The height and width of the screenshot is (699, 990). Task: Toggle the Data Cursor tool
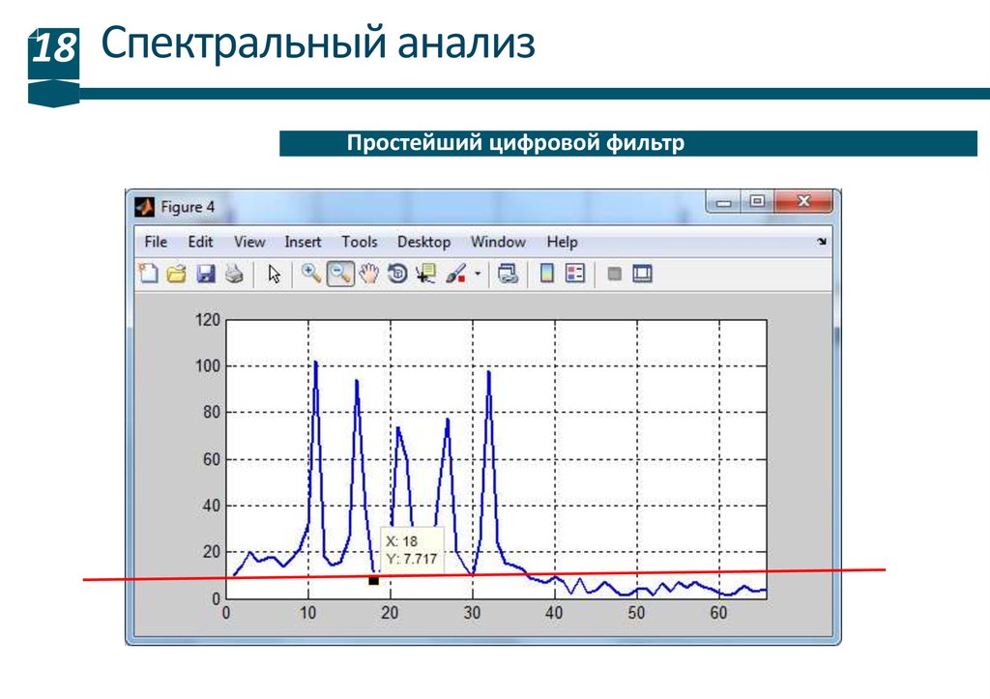[425, 274]
